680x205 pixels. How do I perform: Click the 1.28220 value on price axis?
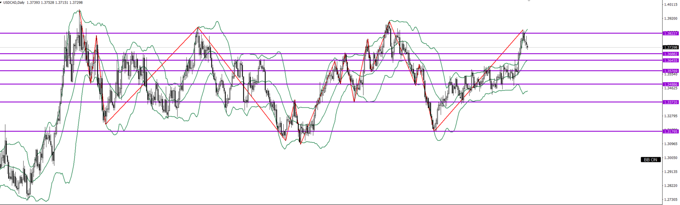[670, 185]
